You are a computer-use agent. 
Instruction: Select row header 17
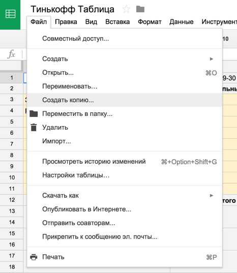click(x=12, y=256)
